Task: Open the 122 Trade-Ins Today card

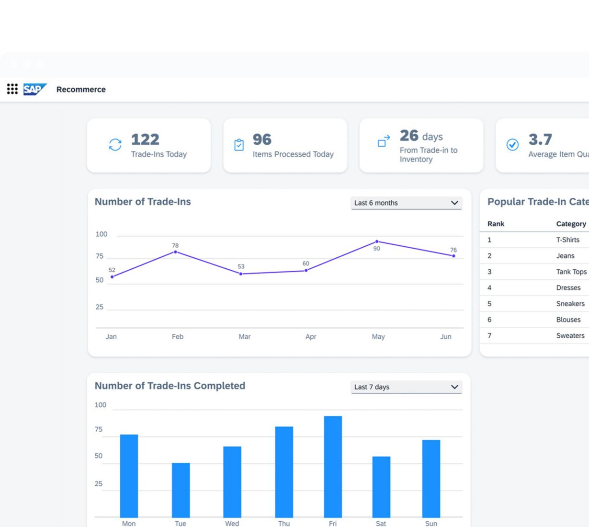Action: tap(148, 146)
